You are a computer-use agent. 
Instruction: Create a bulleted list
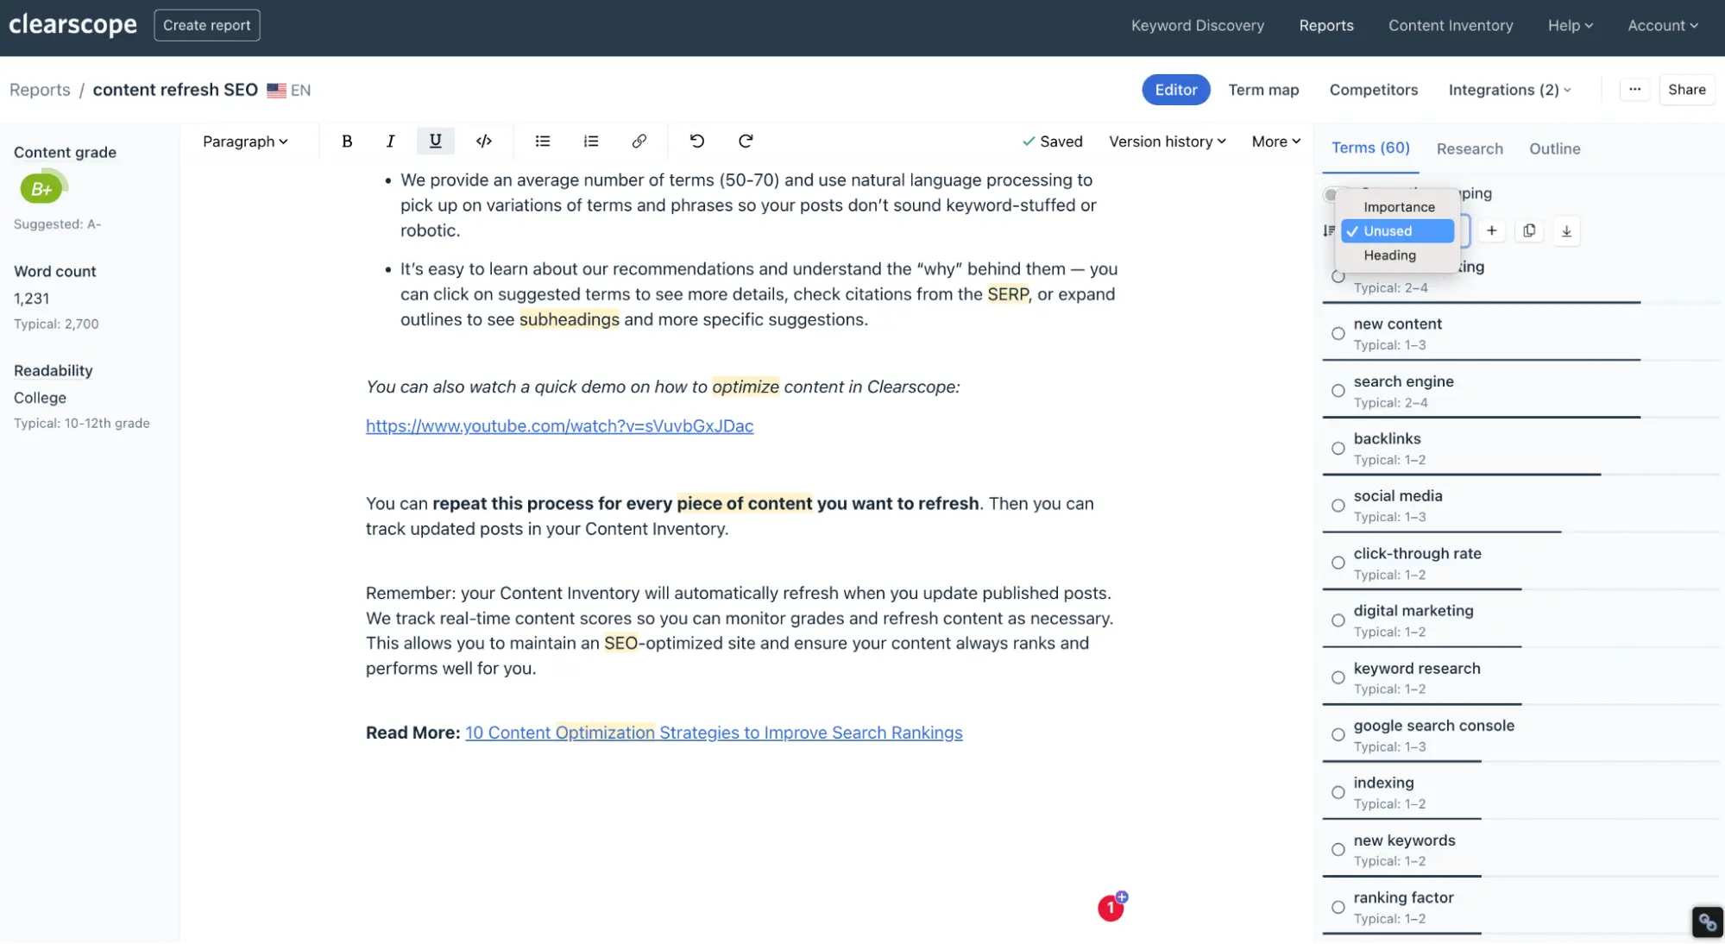542,141
